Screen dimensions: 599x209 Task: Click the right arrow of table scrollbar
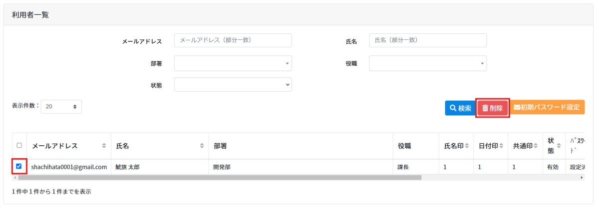[582, 177]
